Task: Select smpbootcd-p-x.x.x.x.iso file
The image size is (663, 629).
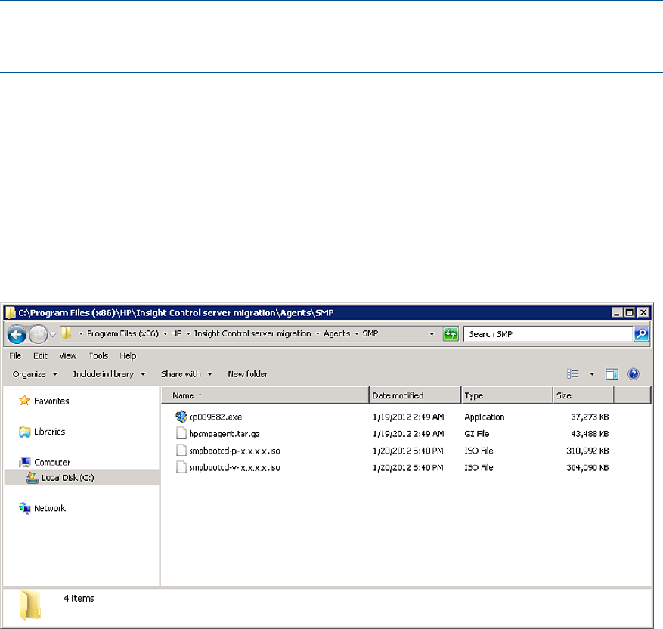Action: pyautogui.click(x=234, y=451)
